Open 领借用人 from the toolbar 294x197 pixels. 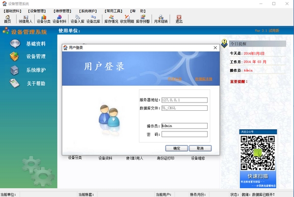tap(26, 19)
